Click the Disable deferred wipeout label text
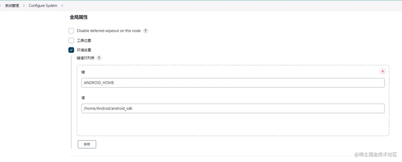402x162 pixels. 109,31
